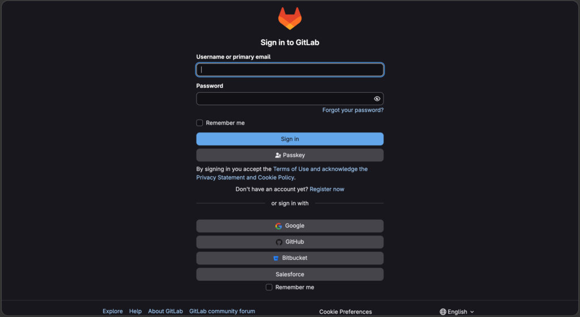The height and width of the screenshot is (317, 580).
Task: Open the Help footer link
Action: coord(135,311)
